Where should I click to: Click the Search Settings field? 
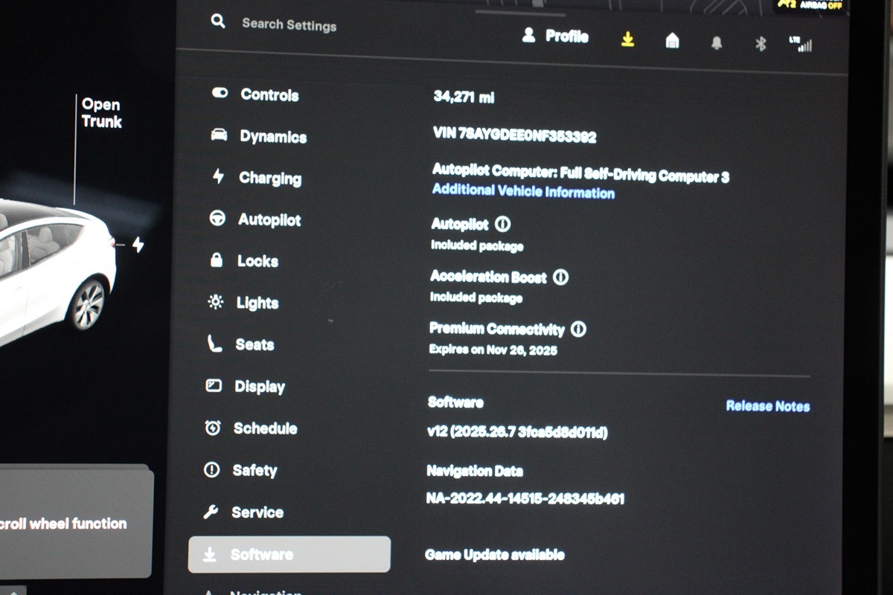[x=289, y=25]
